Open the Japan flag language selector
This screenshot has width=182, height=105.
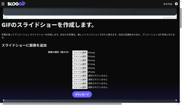click(x=176, y=4)
